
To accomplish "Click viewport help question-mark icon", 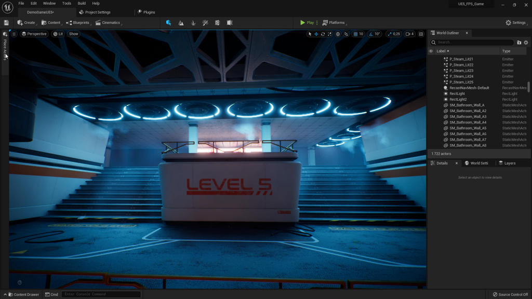I will [x=20, y=282].
